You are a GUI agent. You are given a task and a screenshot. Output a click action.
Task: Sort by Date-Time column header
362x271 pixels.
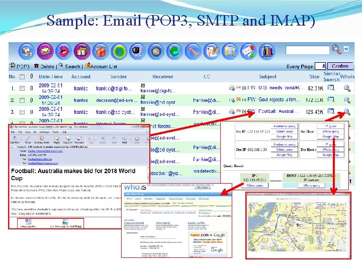pyautogui.click(x=51, y=77)
